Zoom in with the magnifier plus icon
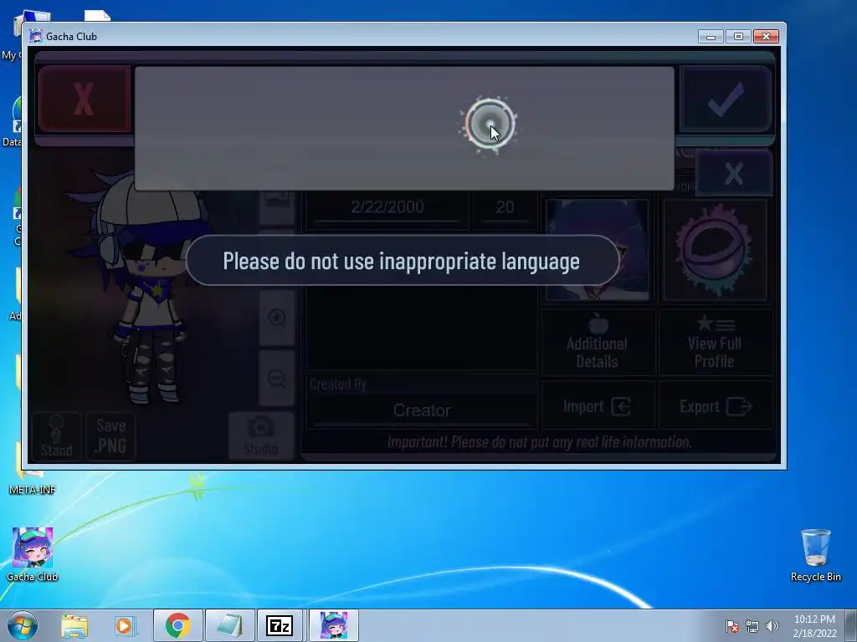Screen dimensions: 857x642 277,318
